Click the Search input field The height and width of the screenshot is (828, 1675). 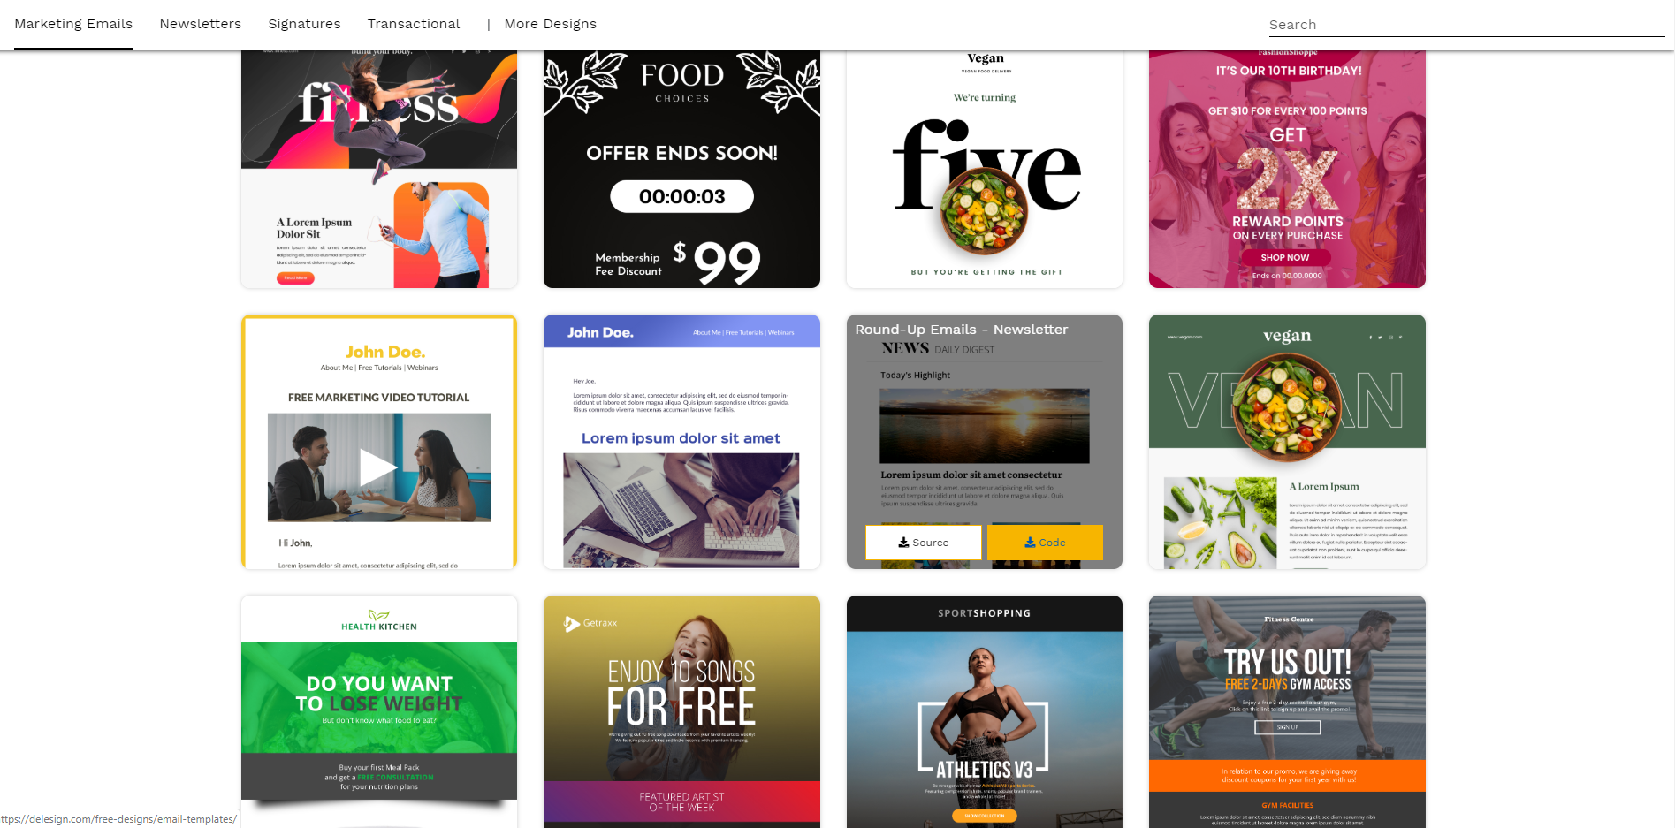(x=1466, y=25)
